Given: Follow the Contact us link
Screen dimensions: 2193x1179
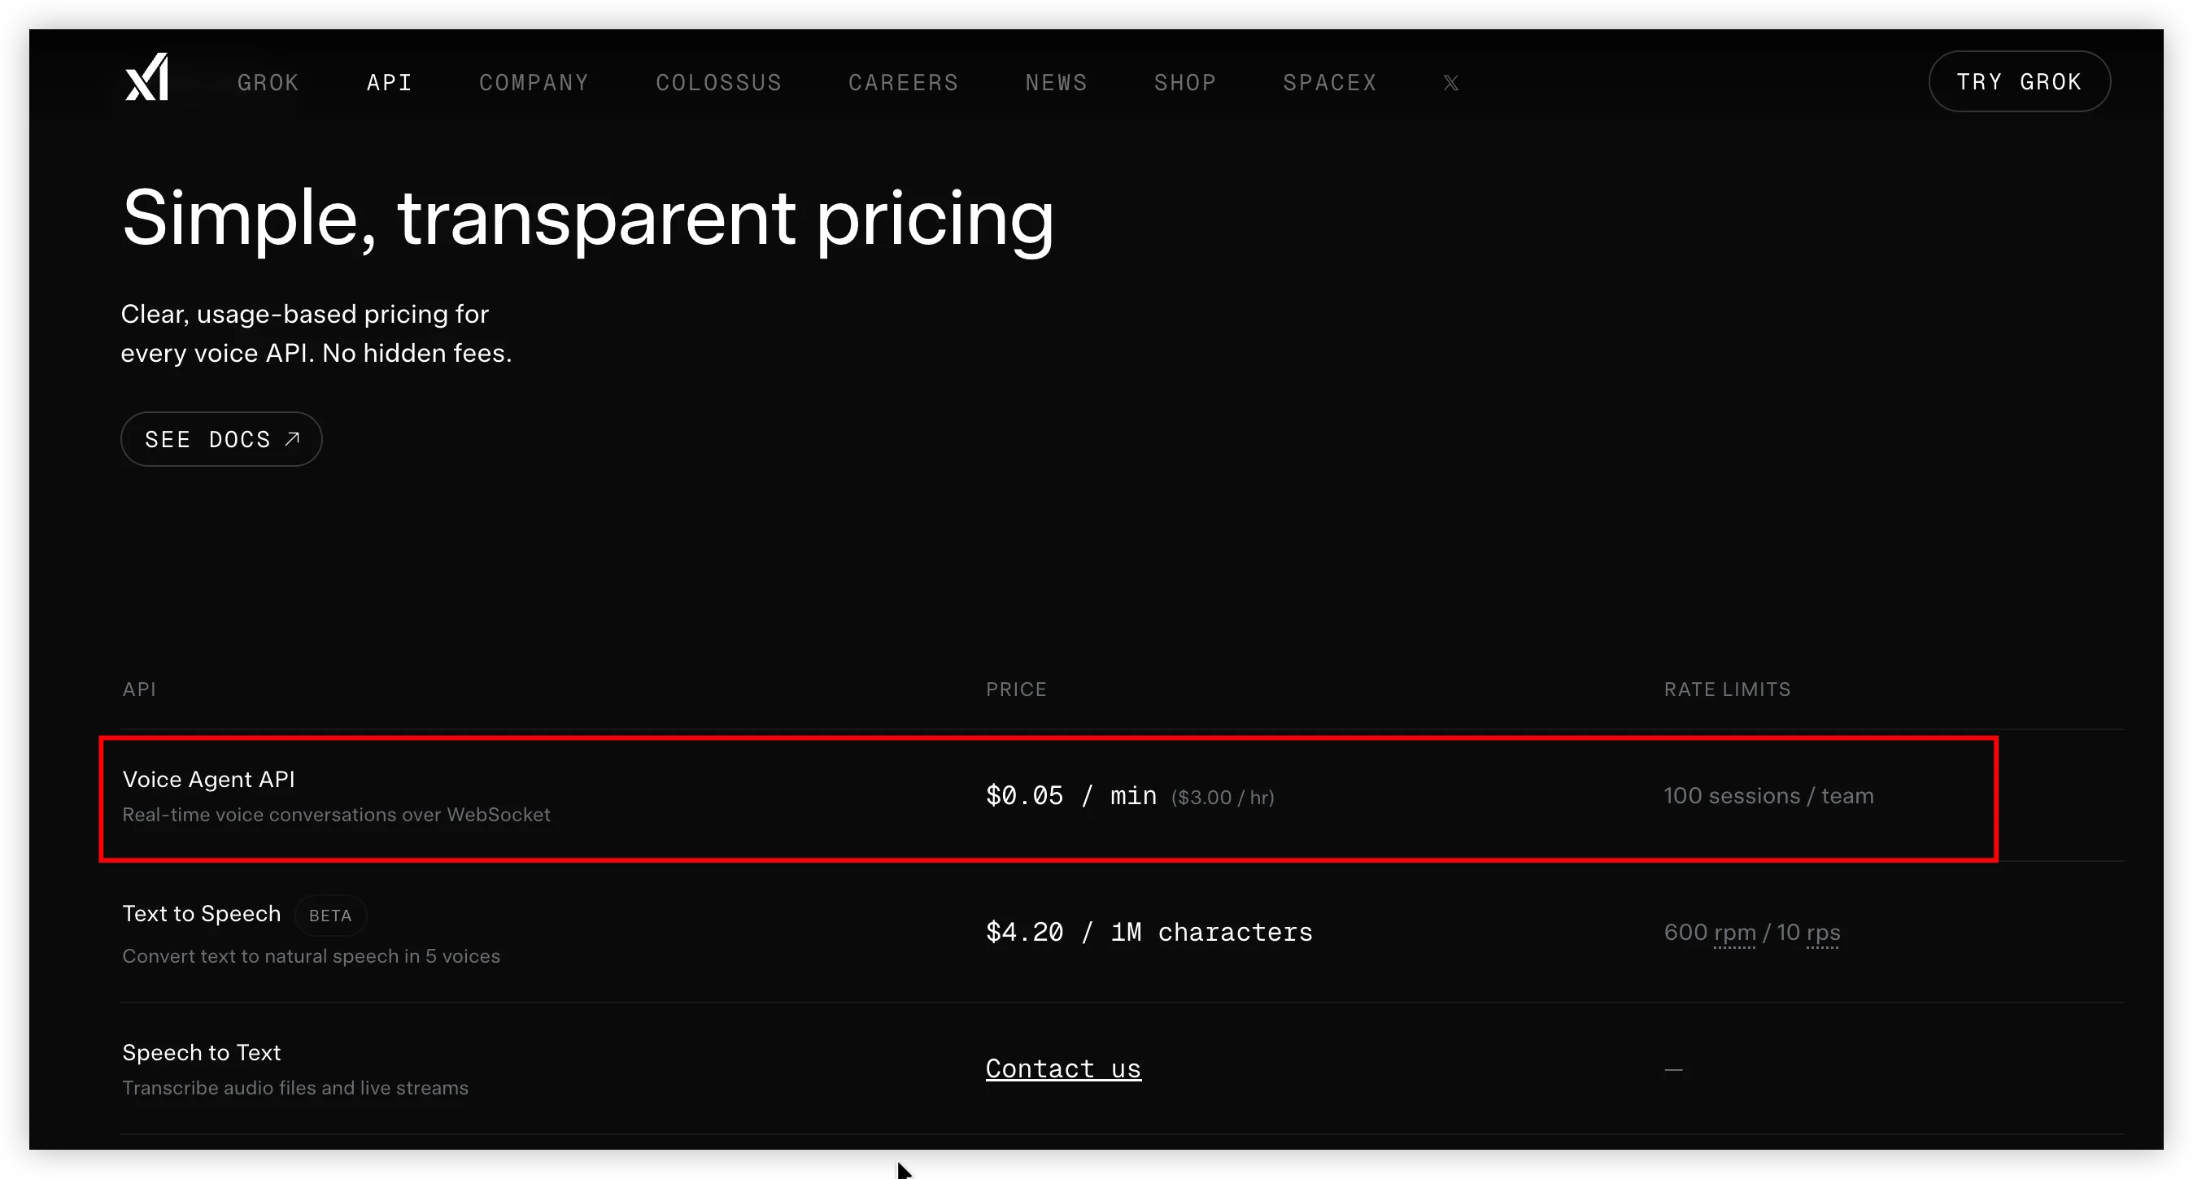Looking at the screenshot, I should 1062,1068.
